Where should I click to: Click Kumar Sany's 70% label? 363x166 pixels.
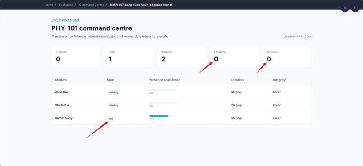[152, 119]
